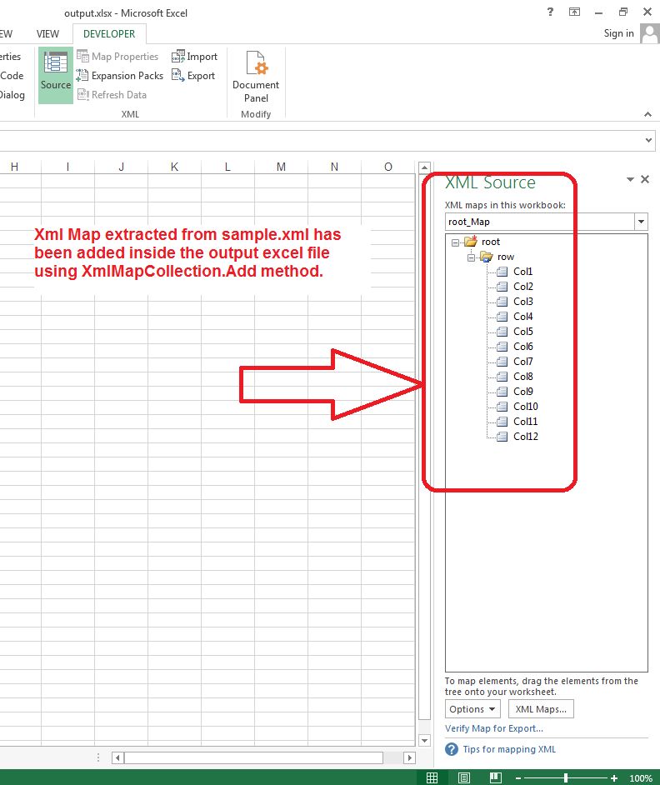Click the zoom slider handle
Viewport: 660px width, 785px height.
(x=565, y=778)
